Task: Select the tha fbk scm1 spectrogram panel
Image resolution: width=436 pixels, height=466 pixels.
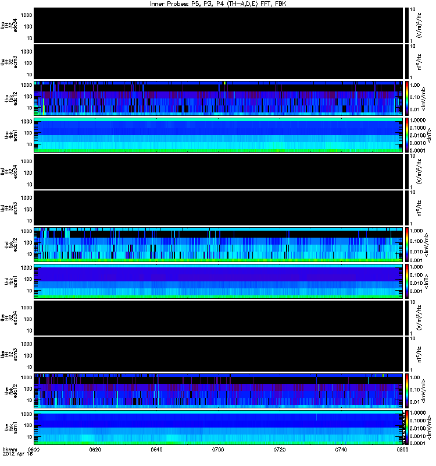Action: pos(219,135)
